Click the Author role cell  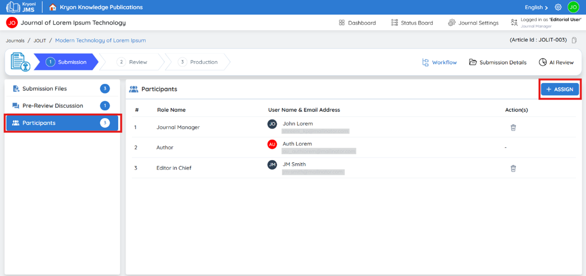point(165,148)
